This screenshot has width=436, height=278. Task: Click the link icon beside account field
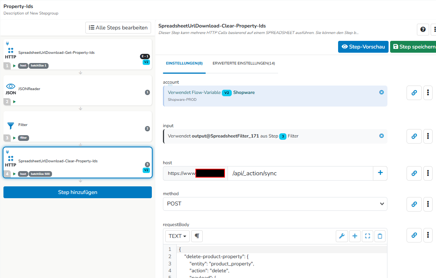414,93
